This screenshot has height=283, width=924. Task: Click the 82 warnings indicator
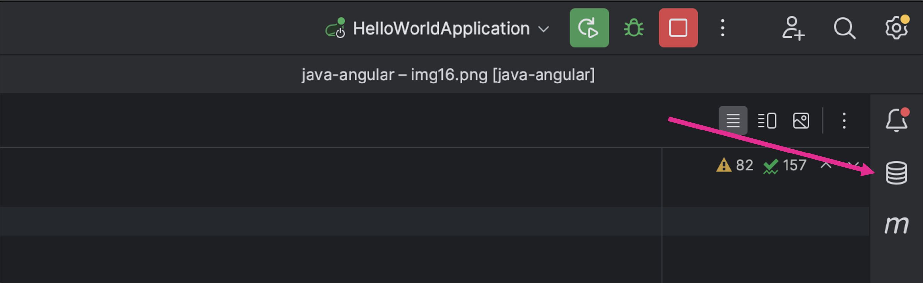pos(734,165)
